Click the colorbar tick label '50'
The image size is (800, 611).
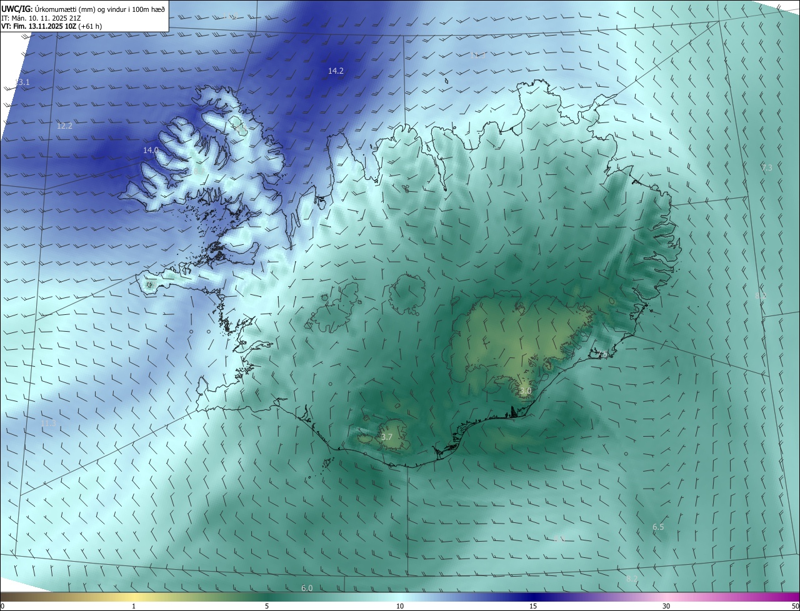[795, 606]
